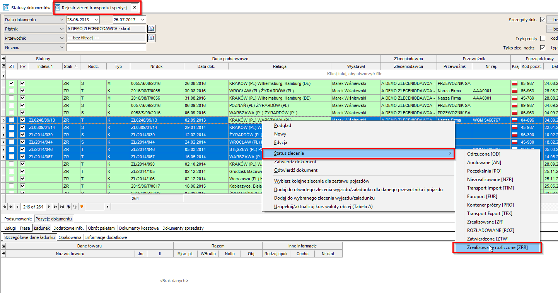
Task: Go to previous record in navigator
Action: [x=17, y=207]
